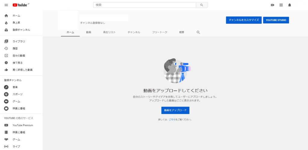This screenshot has height=150, width=308.
Task: Open ライブ in sidebar services
Action: pyautogui.click(x=17, y=146)
